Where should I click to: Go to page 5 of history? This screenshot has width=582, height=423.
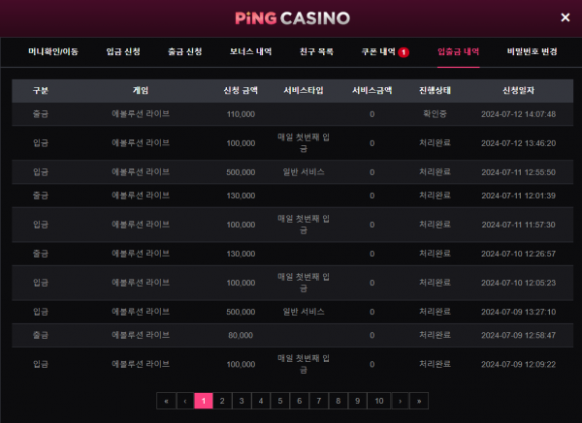(280, 401)
